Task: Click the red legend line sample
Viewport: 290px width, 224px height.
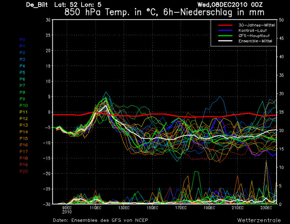Action: (225, 25)
